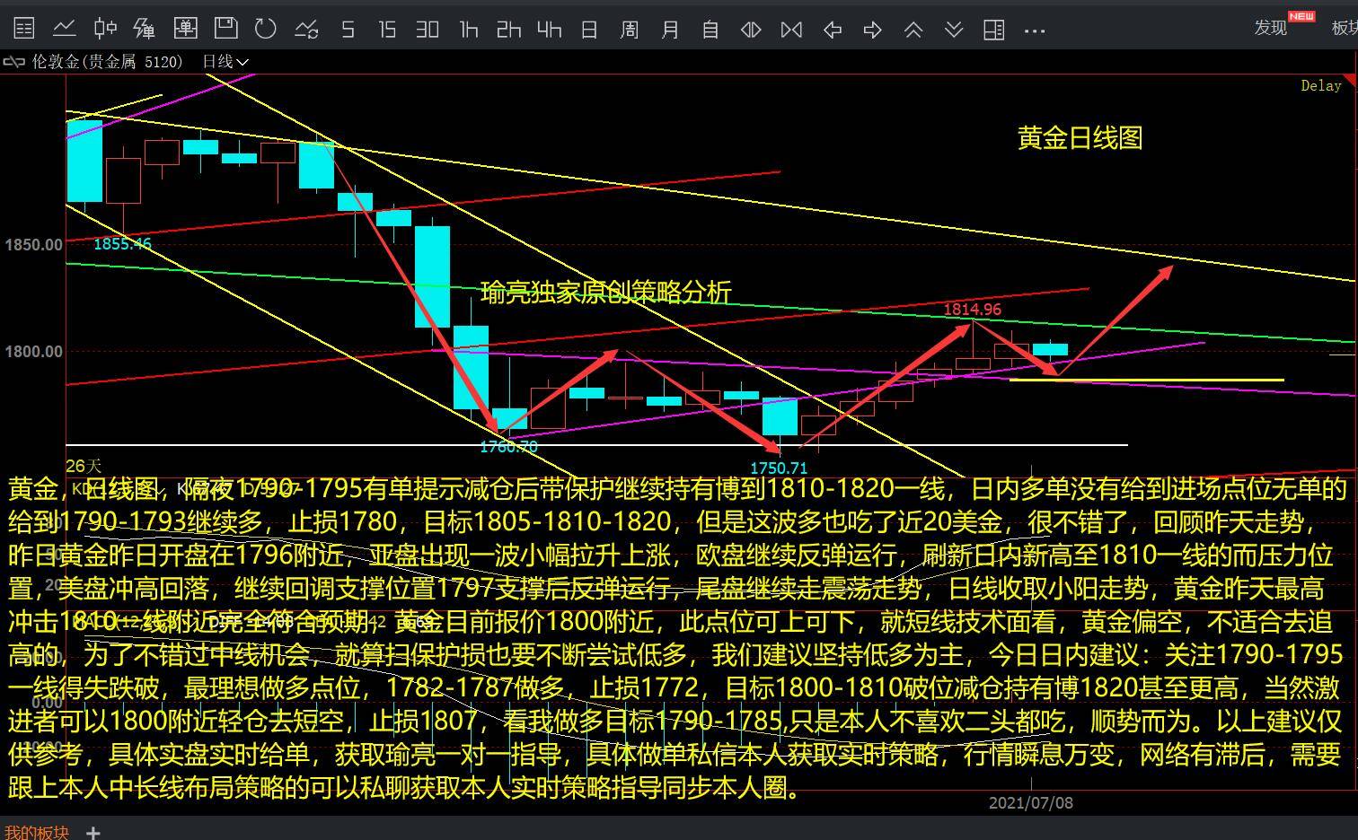1358x840 pixels.
Task: Click the 2021/07/08 date marker
Action: click(1030, 803)
